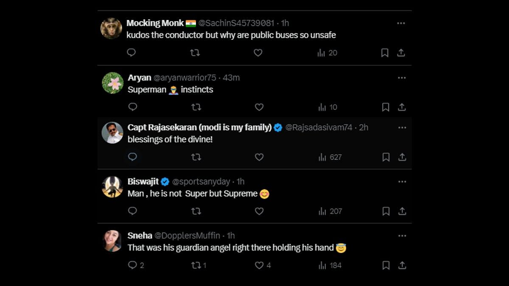Expand more options on Biswajit's tweet
The height and width of the screenshot is (286, 509).
click(402, 182)
